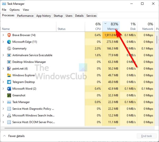Click the Brave Browser lion icon
This screenshot has width=159, height=142.
[x=9, y=35]
